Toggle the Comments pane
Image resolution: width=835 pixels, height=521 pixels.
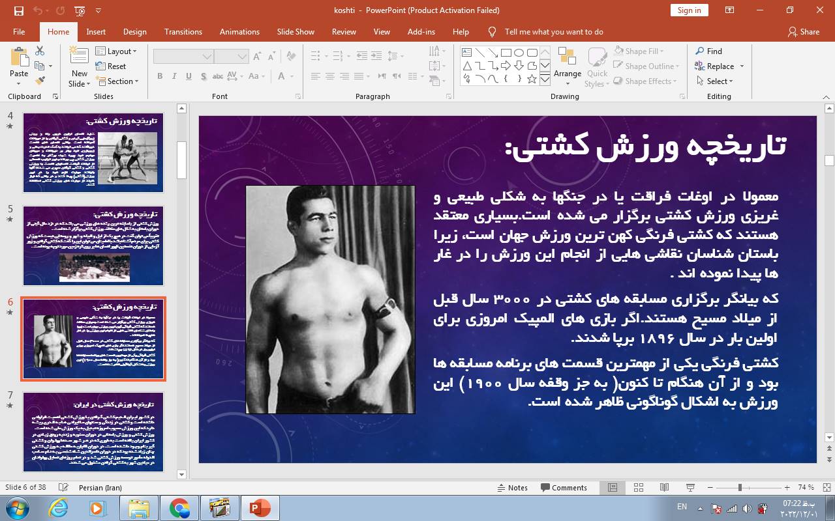(564, 488)
